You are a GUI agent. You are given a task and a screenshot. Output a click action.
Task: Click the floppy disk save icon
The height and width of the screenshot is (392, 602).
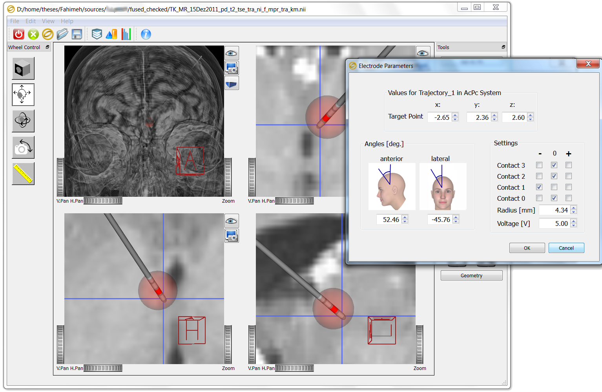tap(77, 34)
